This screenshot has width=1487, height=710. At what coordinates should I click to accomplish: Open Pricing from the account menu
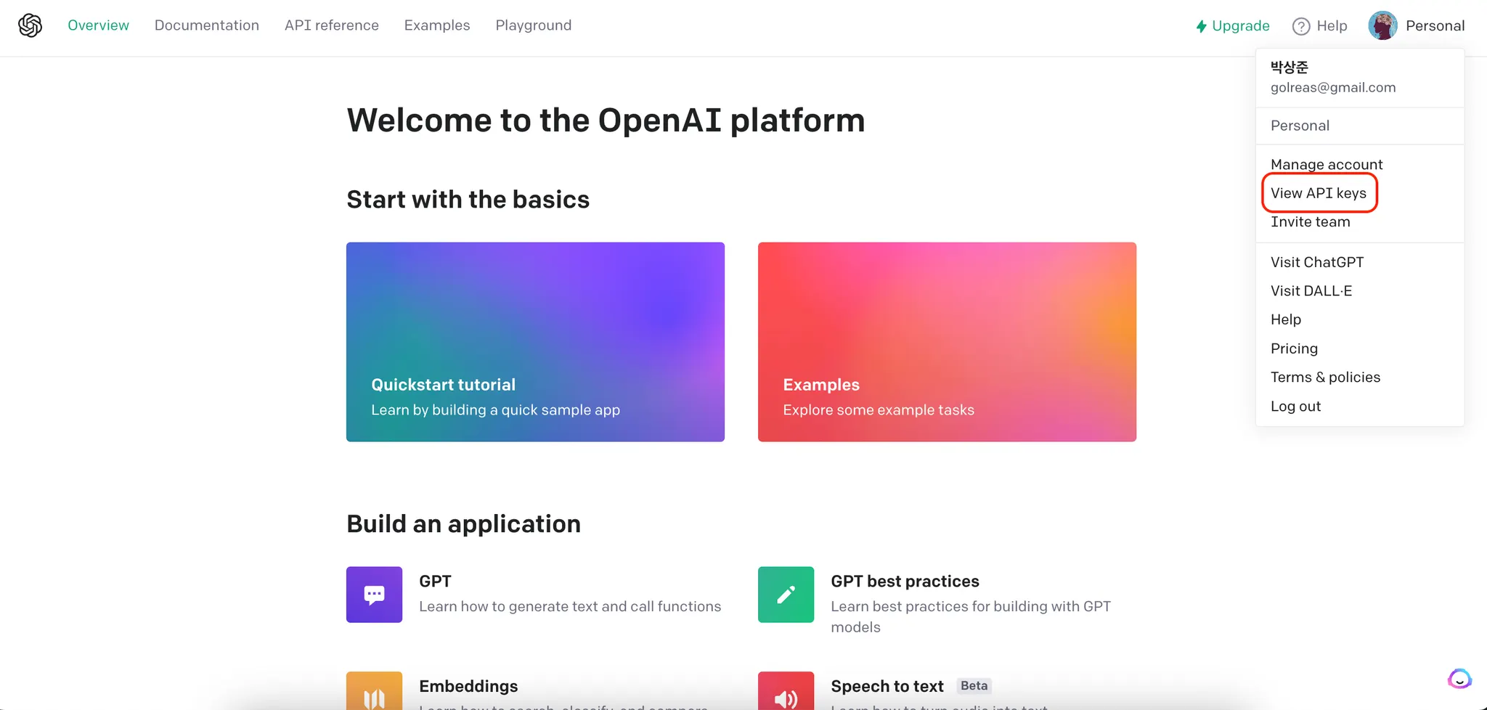click(x=1294, y=348)
